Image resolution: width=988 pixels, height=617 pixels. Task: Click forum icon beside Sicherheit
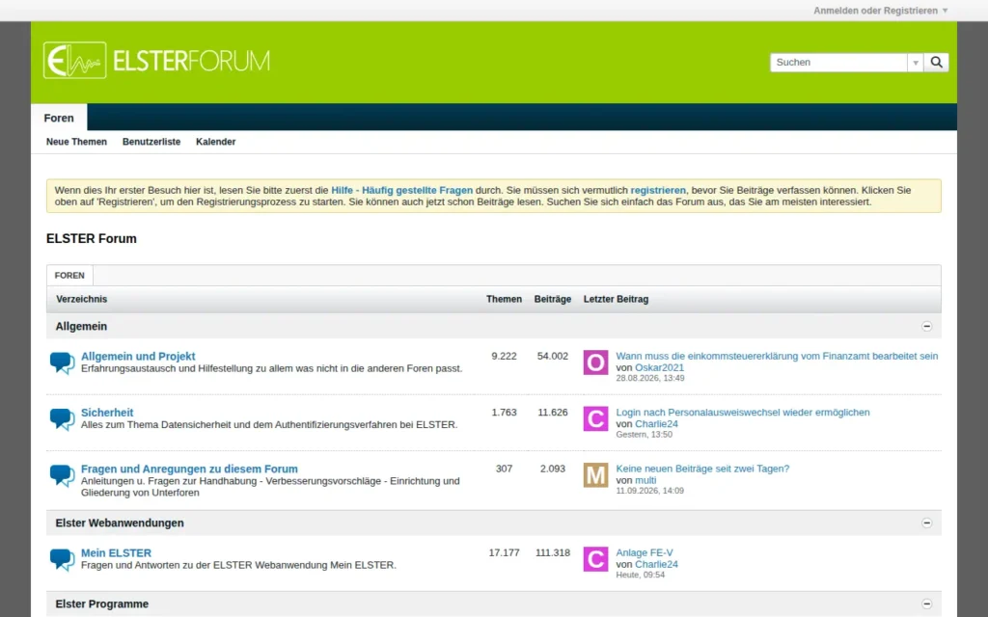click(62, 418)
